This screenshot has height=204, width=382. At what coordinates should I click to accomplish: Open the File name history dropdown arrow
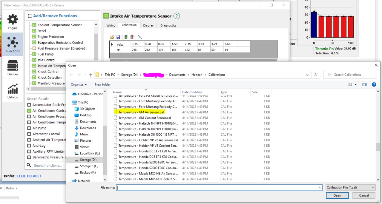[320, 188]
